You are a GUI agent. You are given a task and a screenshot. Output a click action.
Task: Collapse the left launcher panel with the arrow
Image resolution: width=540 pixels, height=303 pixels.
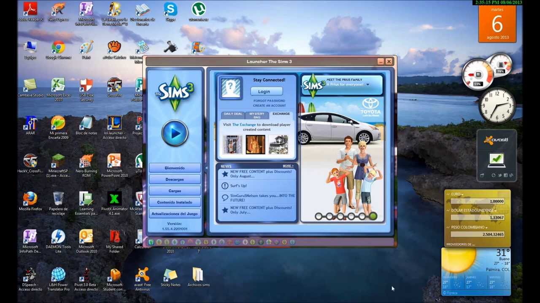[x=206, y=168]
